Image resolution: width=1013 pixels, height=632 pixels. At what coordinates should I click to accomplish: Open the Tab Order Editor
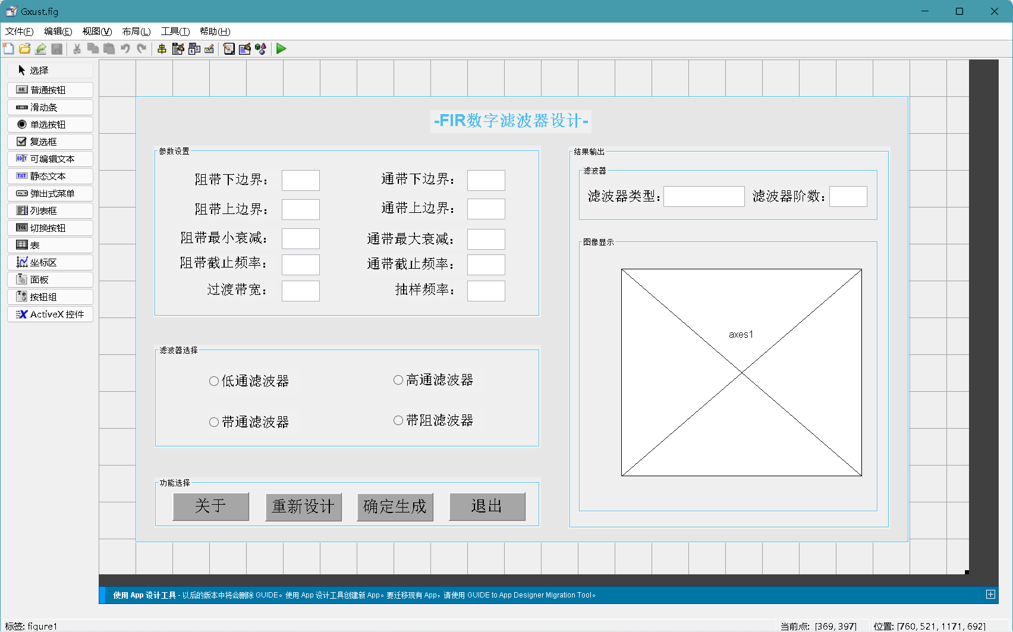tap(194, 49)
